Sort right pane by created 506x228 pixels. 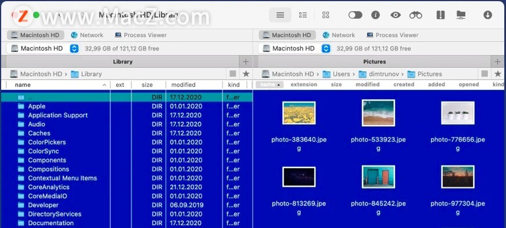[x=404, y=85]
